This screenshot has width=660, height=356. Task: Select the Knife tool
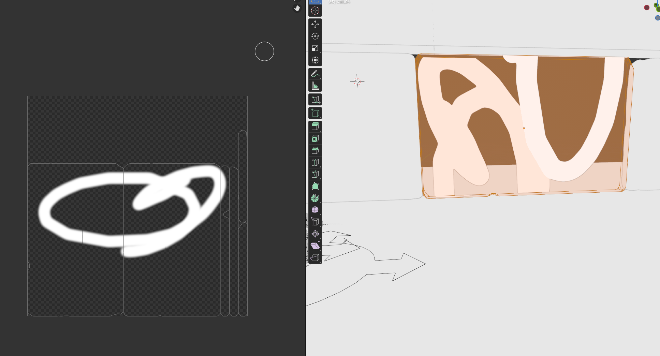point(315,174)
